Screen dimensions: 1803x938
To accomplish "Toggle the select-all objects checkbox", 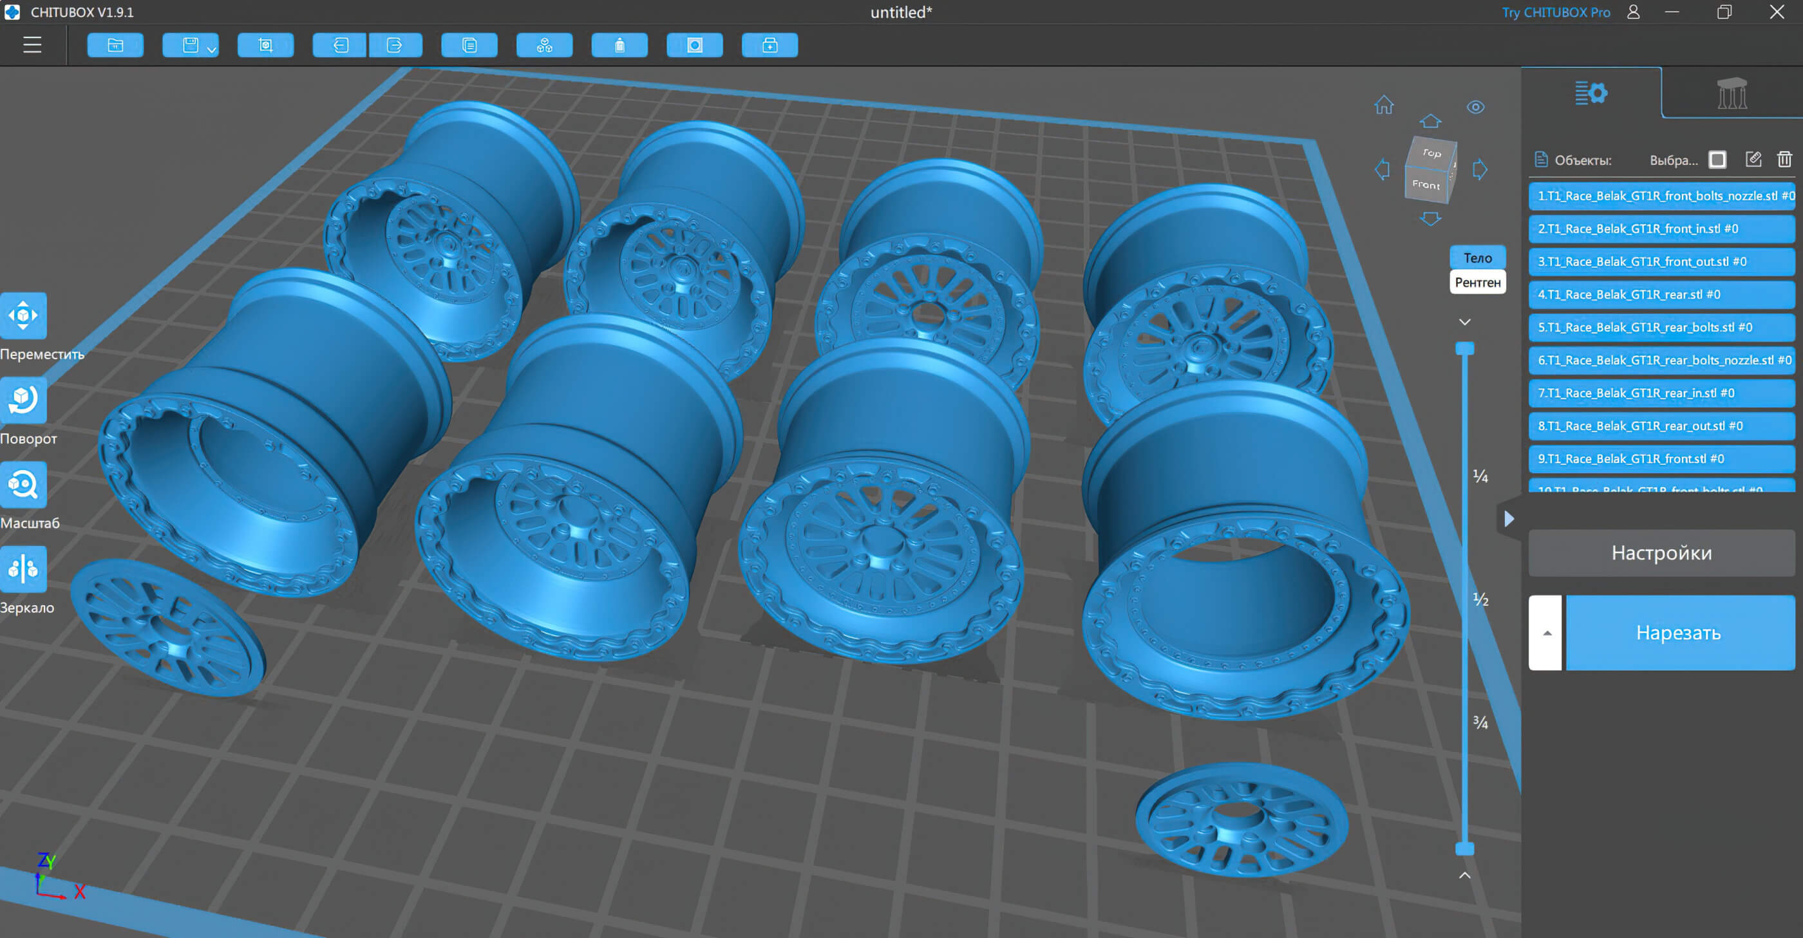I will pyautogui.click(x=1717, y=160).
